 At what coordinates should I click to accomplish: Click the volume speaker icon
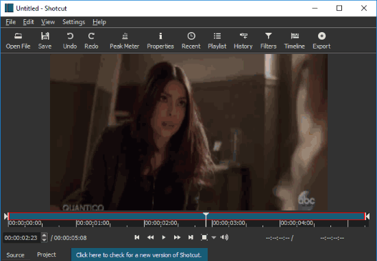coord(224,238)
